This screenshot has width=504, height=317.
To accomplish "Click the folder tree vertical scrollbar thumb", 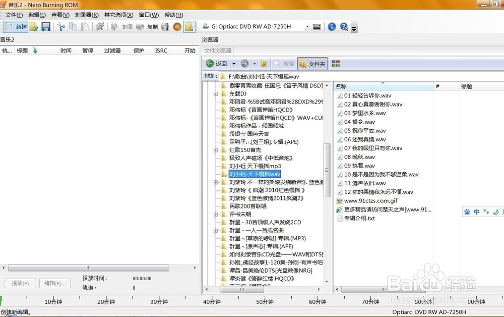I will (327, 170).
